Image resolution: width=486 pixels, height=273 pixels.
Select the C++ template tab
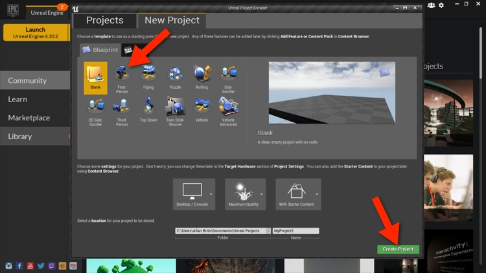128,50
